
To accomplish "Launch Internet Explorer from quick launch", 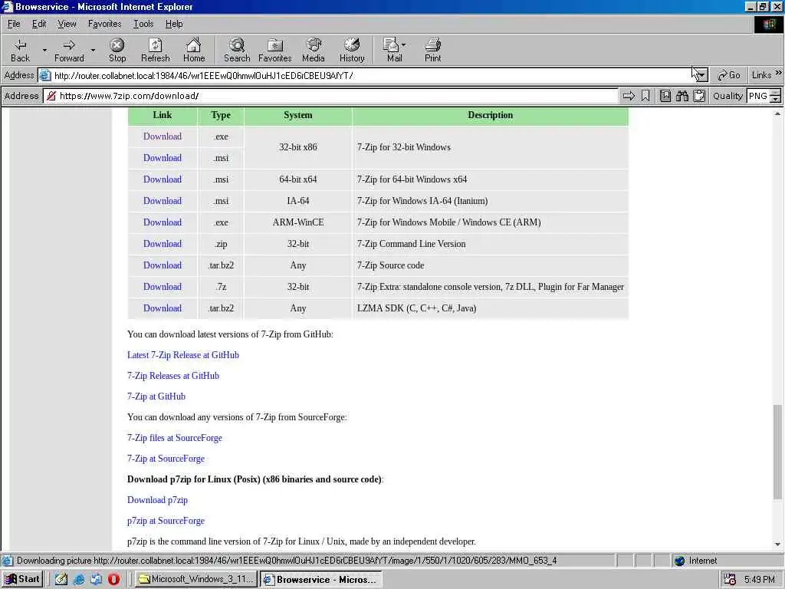I will 79,580.
